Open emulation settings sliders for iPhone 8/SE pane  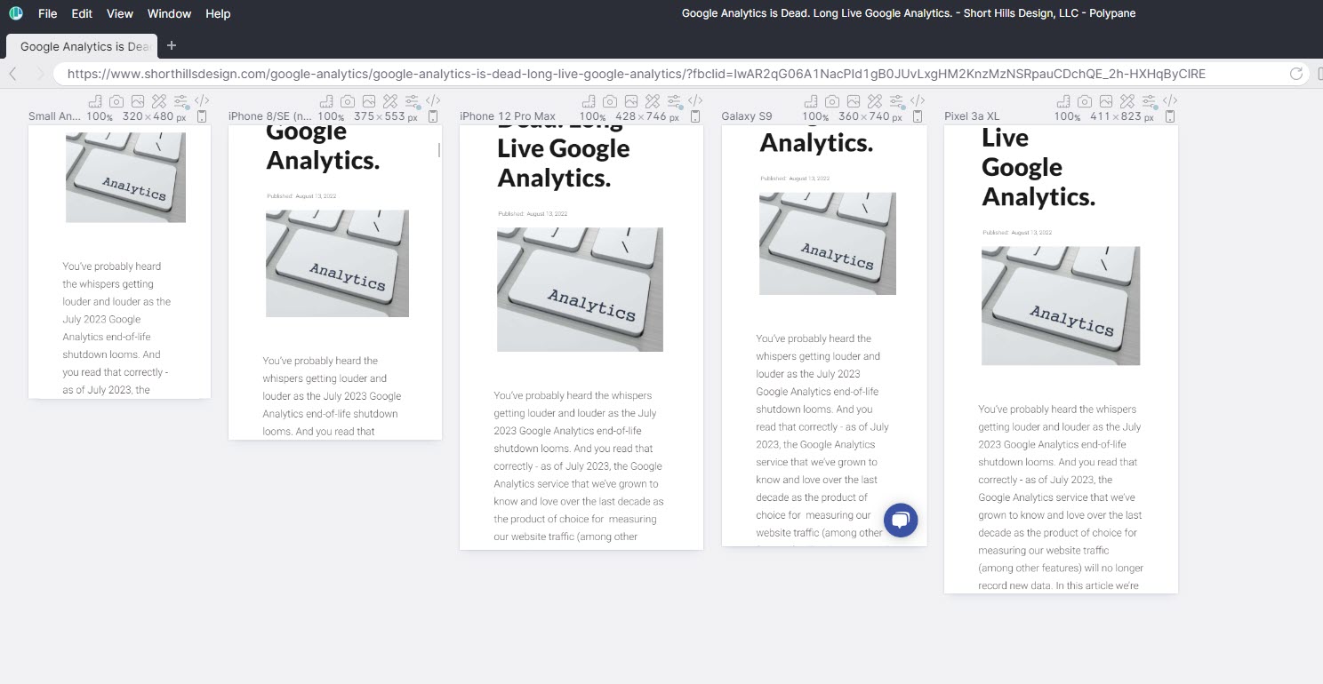pyautogui.click(x=412, y=101)
